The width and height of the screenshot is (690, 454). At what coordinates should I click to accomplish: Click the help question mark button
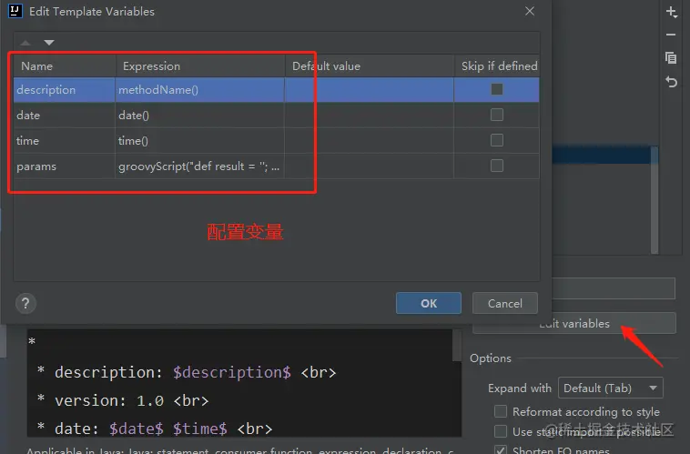[x=25, y=304]
